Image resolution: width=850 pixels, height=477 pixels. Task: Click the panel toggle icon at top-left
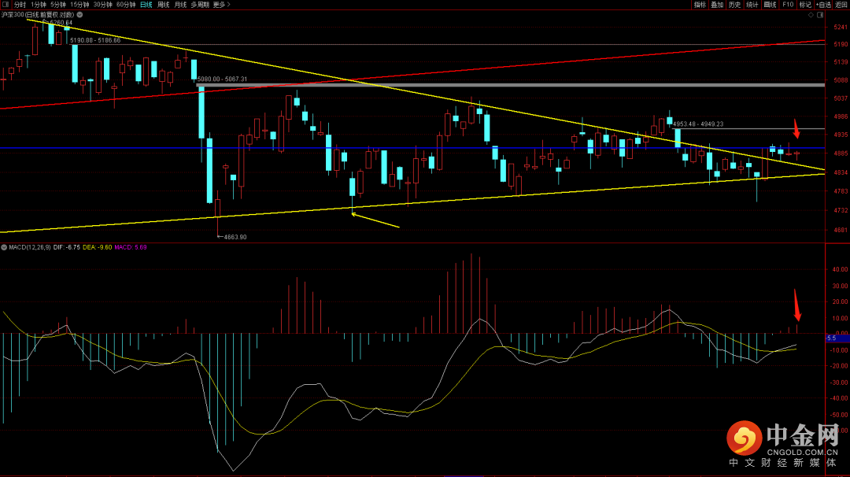[x=5, y=5]
